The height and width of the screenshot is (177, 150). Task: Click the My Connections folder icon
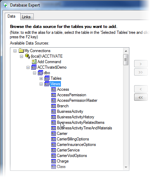[x=21, y=51]
